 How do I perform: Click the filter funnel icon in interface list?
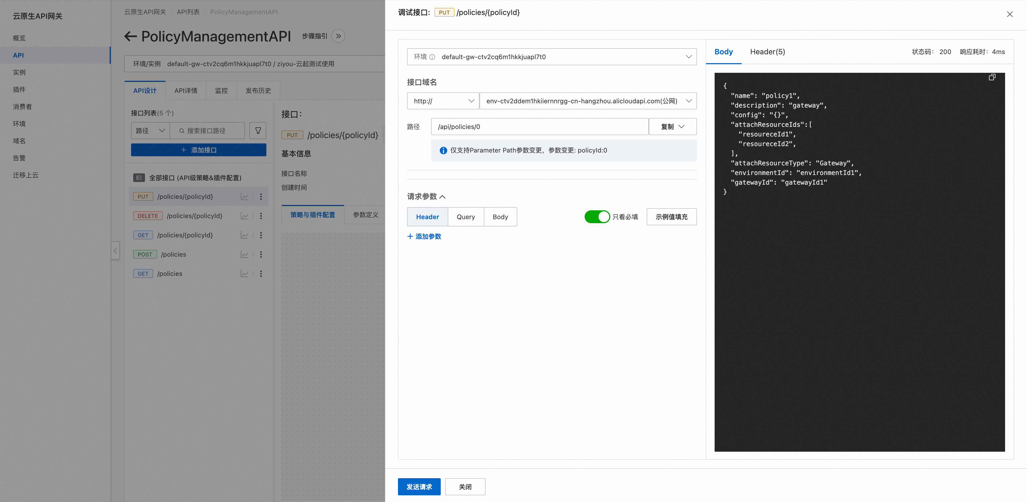pos(258,131)
